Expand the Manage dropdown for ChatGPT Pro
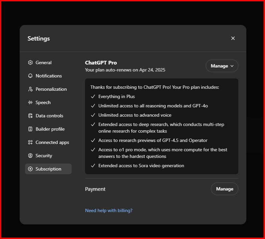Viewport: 265px width, 239px height. [x=222, y=66]
